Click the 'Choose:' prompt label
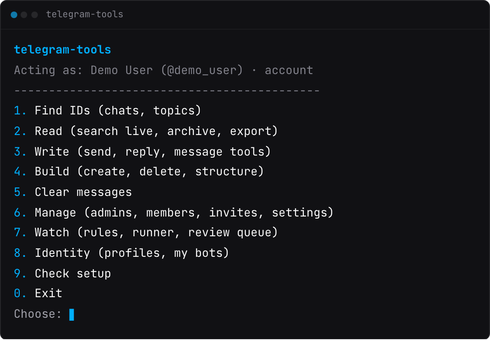Screen dimensions: 490x340 38,314
